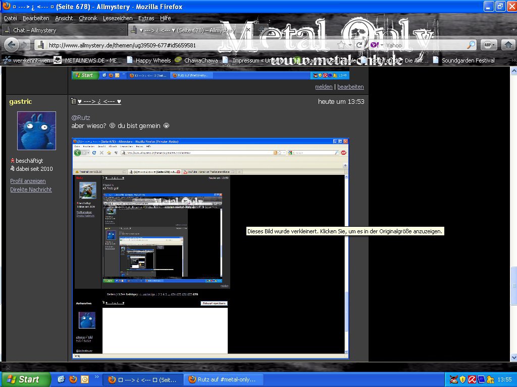Click the page scrollbar down arrow
Viewport: 517px width, 387px height.
pyautogui.click(x=513, y=357)
